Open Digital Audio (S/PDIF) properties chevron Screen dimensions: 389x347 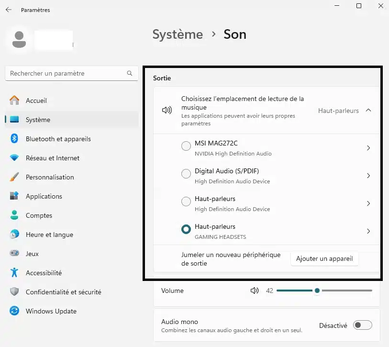[x=368, y=176]
